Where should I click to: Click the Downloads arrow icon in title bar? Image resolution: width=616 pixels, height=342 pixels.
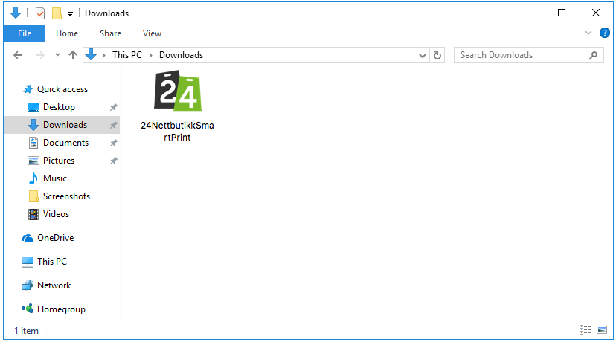pos(16,13)
